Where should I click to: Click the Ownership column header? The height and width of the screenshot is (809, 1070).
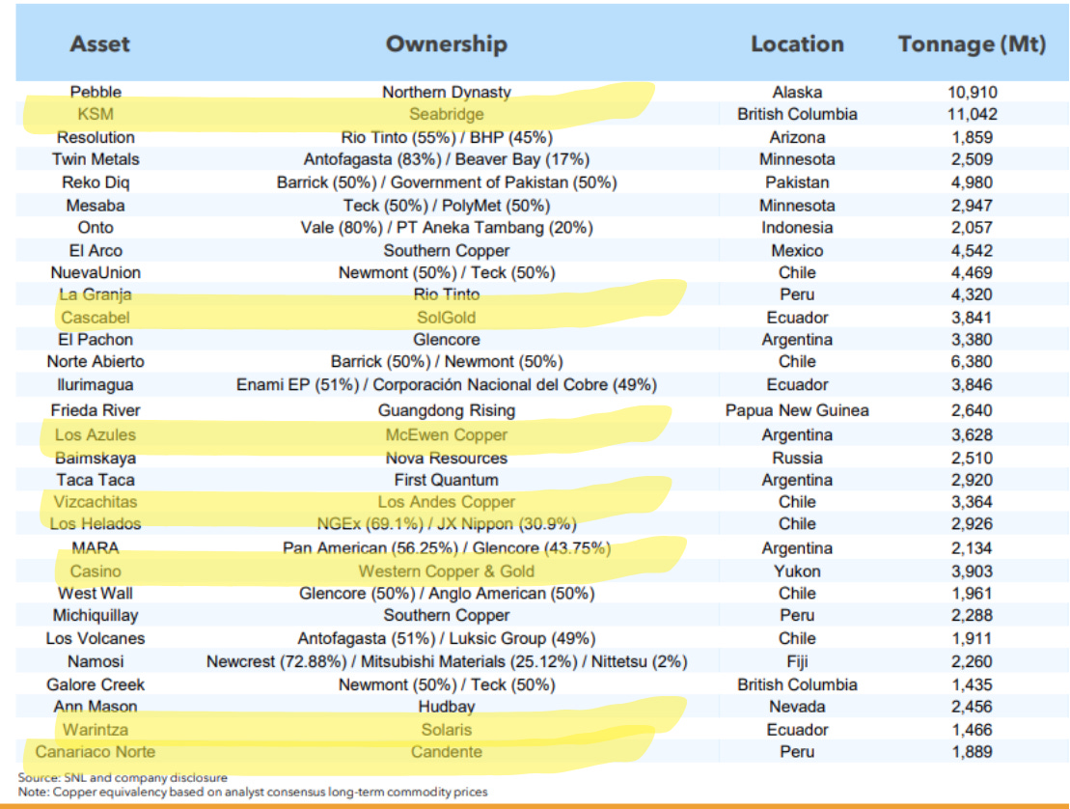[447, 43]
